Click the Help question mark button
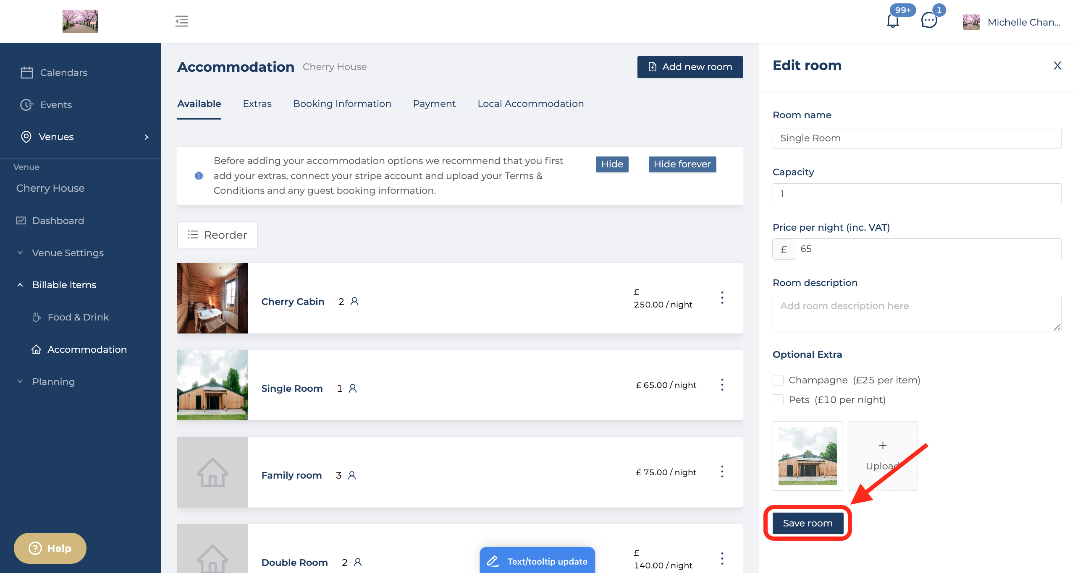This screenshot has height=573, width=1075. point(50,548)
